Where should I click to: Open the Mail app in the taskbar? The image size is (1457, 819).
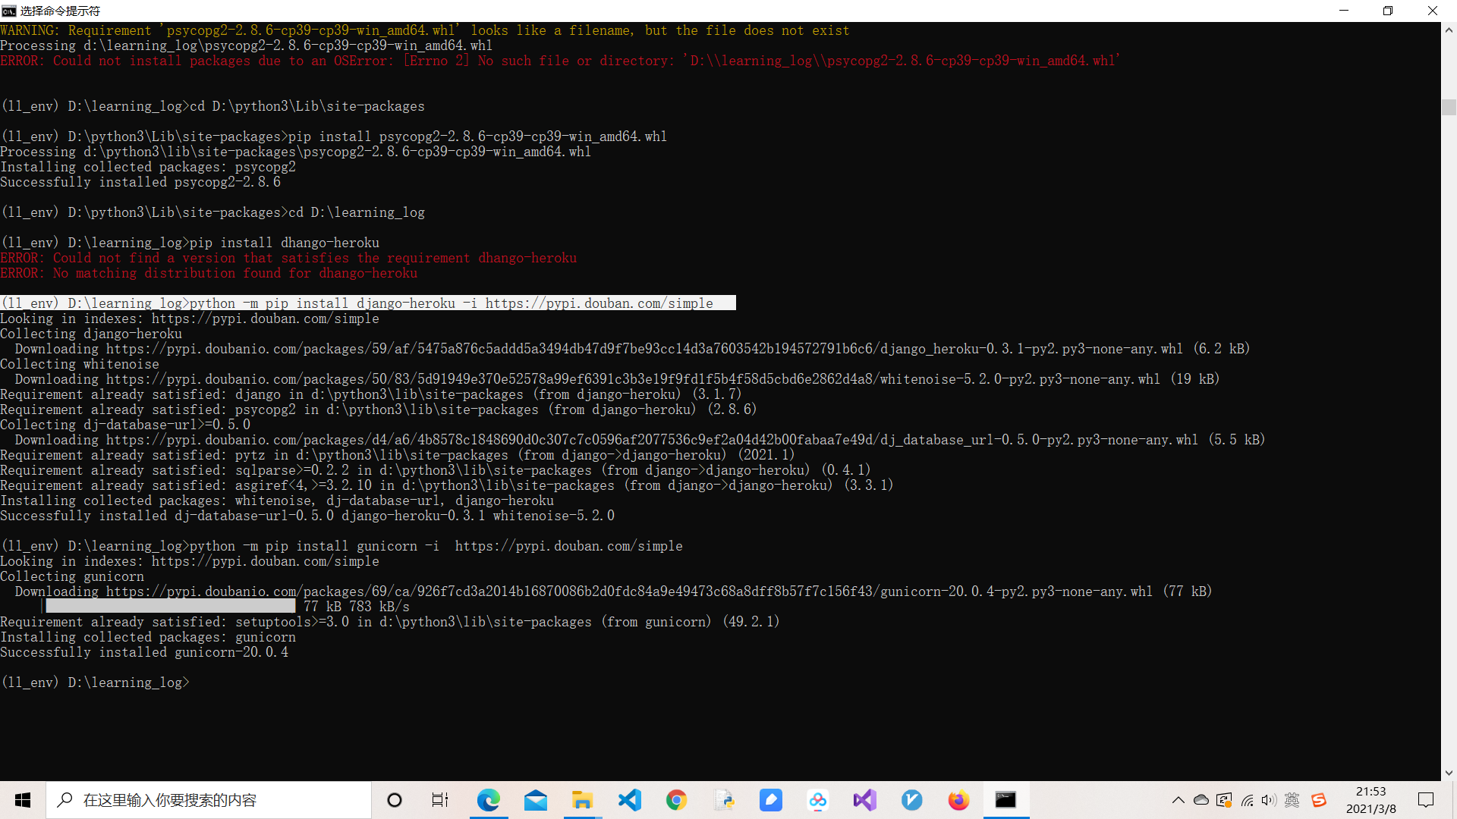(x=536, y=800)
